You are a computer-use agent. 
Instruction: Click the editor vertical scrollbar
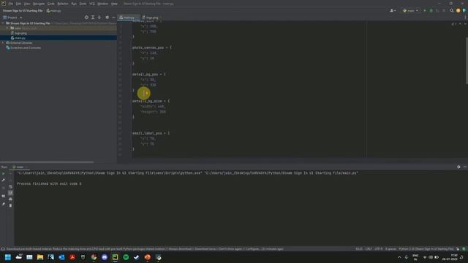coord(467,61)
